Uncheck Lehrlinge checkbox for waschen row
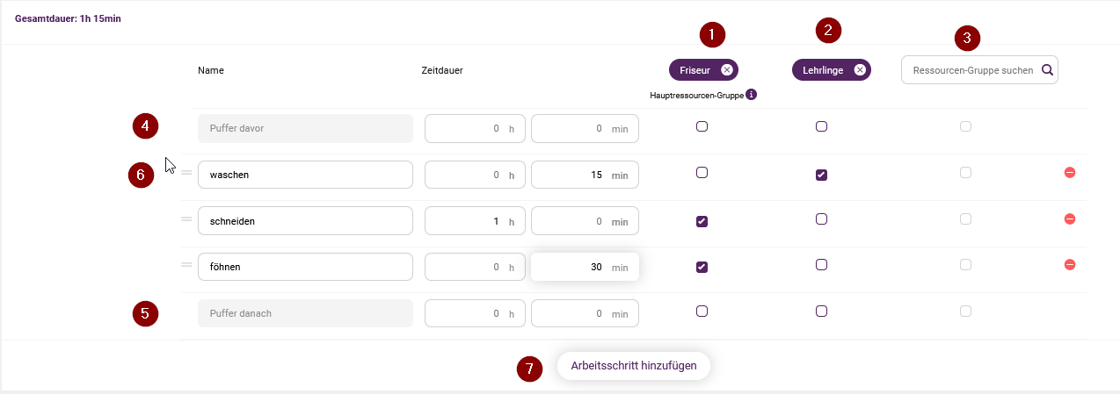This screenshot has height=394, width=1120. pyautogui.click(x=821, y=176)
